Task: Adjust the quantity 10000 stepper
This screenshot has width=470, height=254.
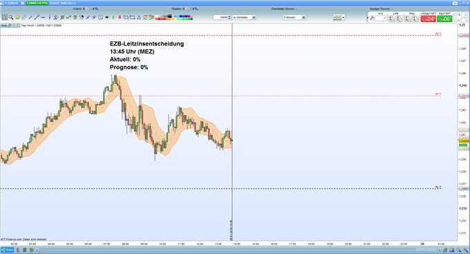Action: click(229, 17)
